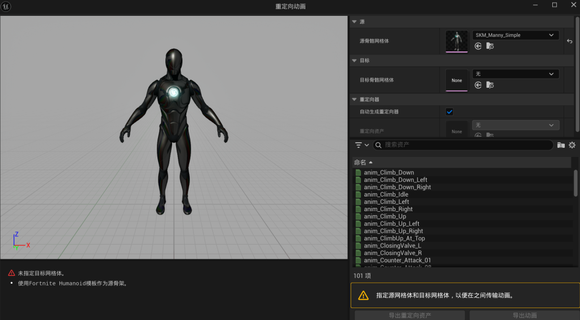Click the asset list vertical scrollbar
Viewport: 580px width, 320px height.
[575, 183]
